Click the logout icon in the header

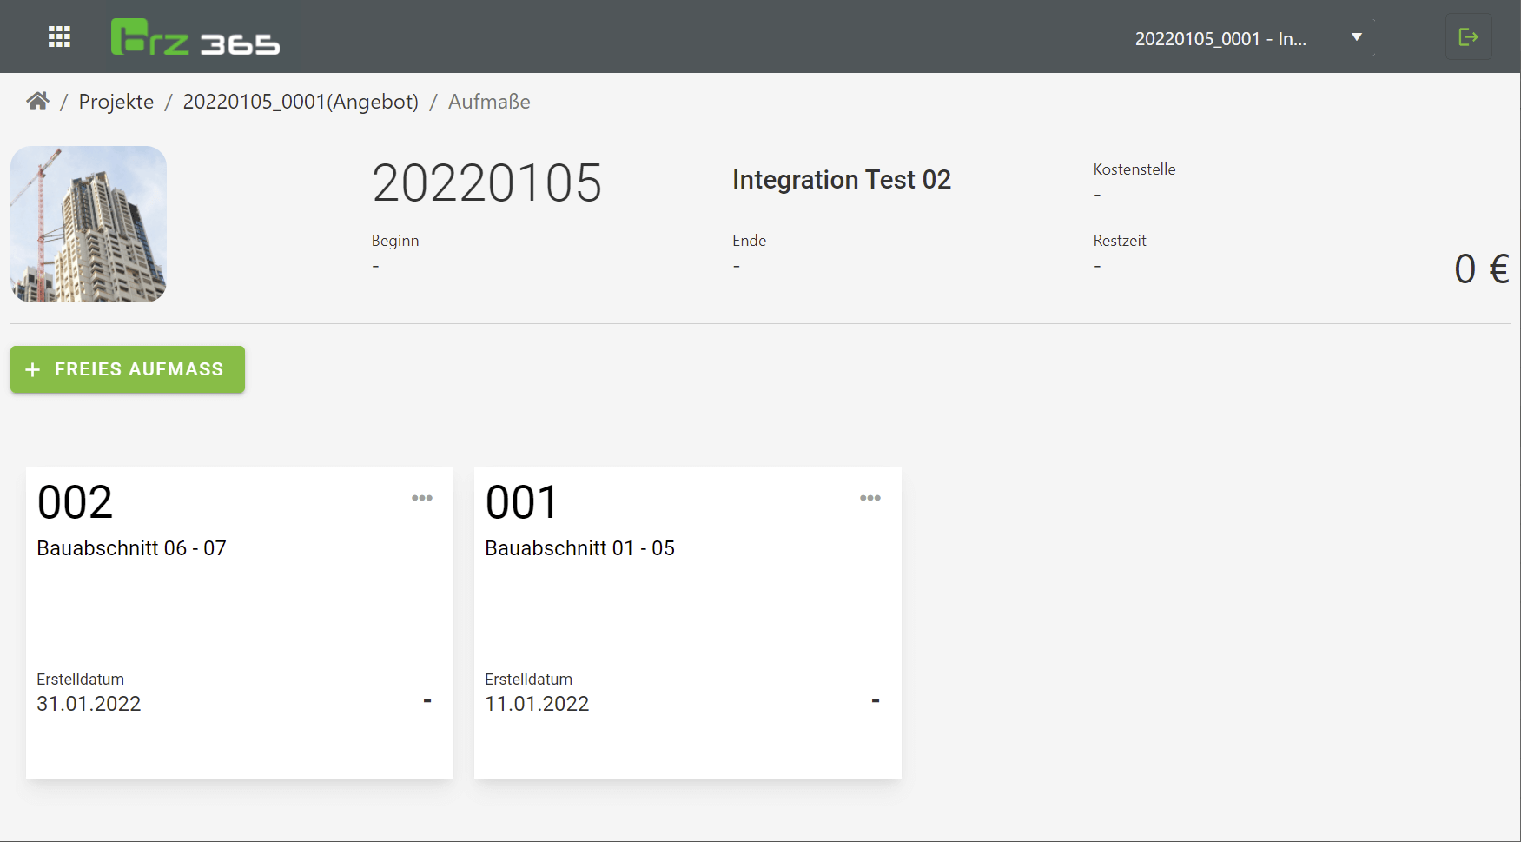[x=1468, y=36]
